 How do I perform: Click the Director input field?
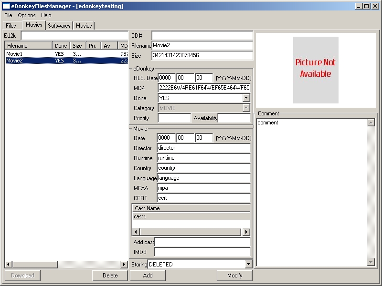click(x=203, y=148)
